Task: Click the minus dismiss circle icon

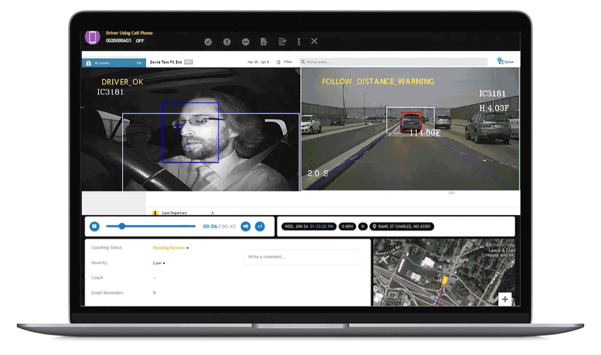Action: (245, 42)
